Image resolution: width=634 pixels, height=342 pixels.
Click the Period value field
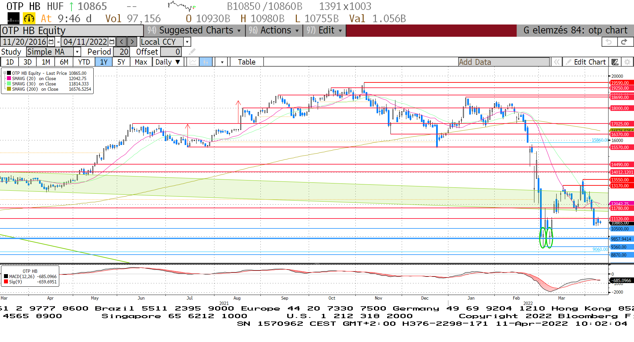(121, 52)
